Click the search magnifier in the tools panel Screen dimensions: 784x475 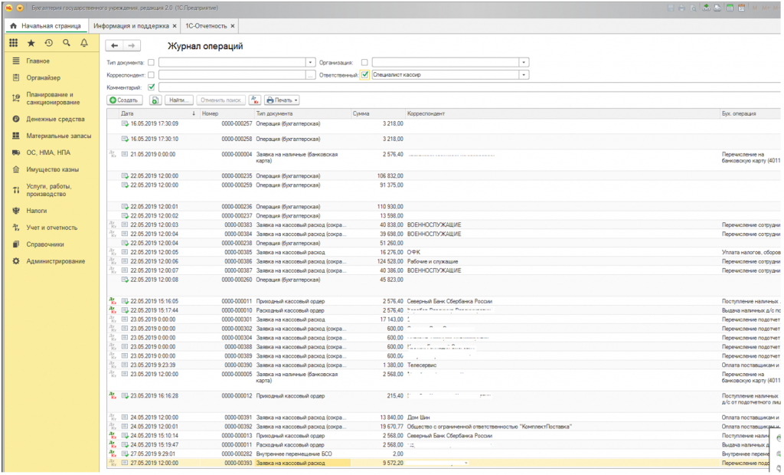(x=67, y=44)
